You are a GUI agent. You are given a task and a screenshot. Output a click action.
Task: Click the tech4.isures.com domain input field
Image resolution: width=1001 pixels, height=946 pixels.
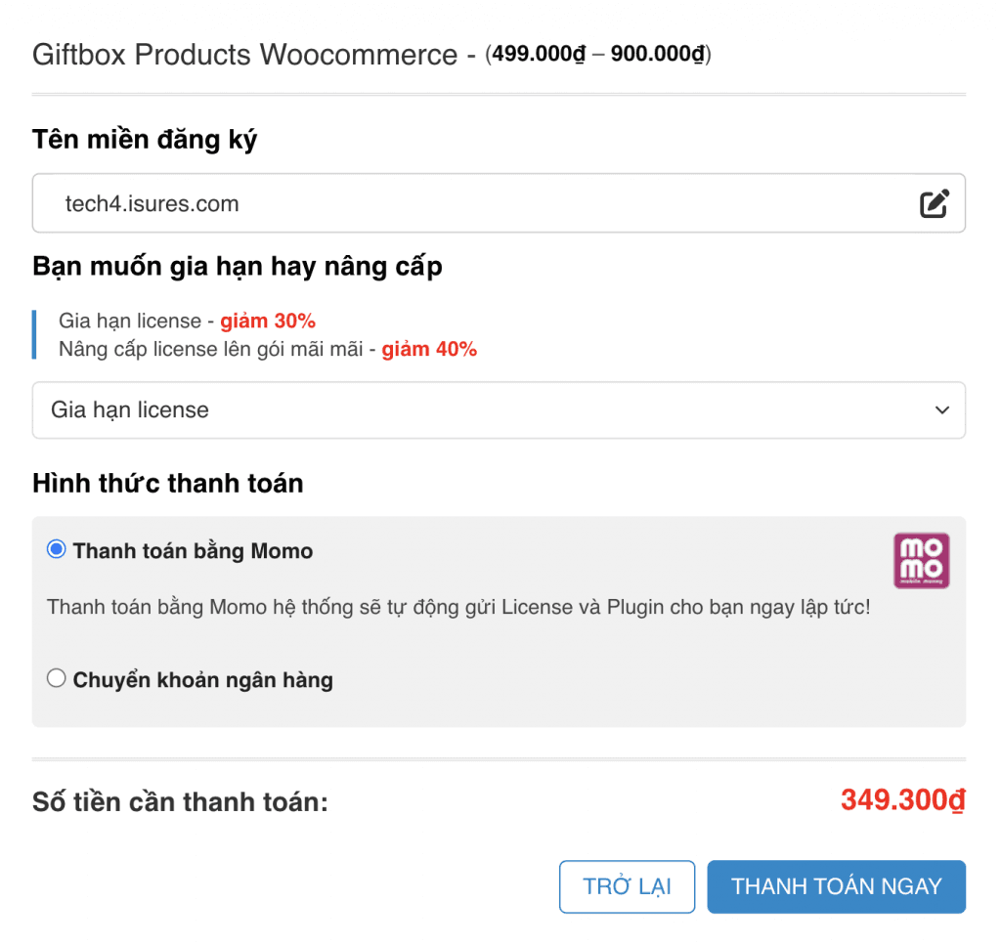pos(469,204)
